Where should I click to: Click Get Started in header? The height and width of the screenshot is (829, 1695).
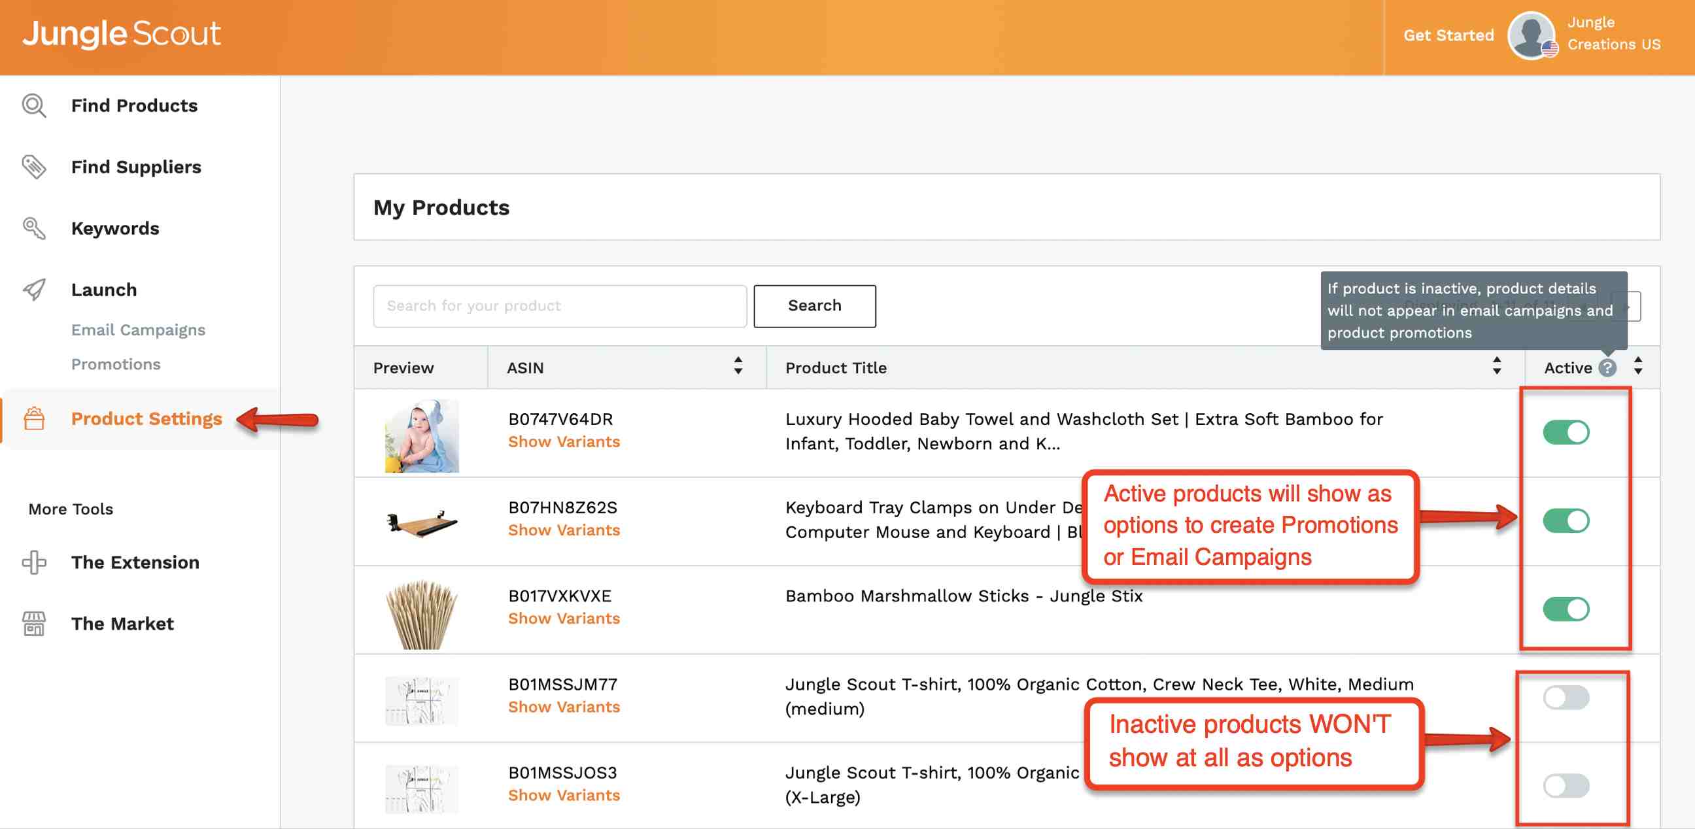pyautogui.click(x=1448, y=35)
